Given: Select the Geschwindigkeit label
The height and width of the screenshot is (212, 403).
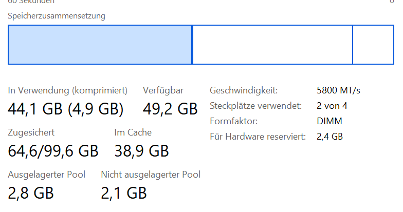Looking at the screenshot, I should point(244,90).
